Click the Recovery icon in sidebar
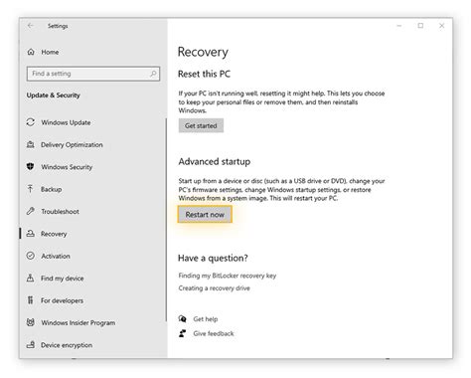The height and width of the screenshot is (378, 471). (31, 233)
